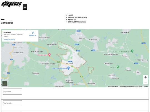Switch to satellite view thumbnail
Image resolution: width=150 pixels, height=112 pixels.
click(x=4, y=84)
